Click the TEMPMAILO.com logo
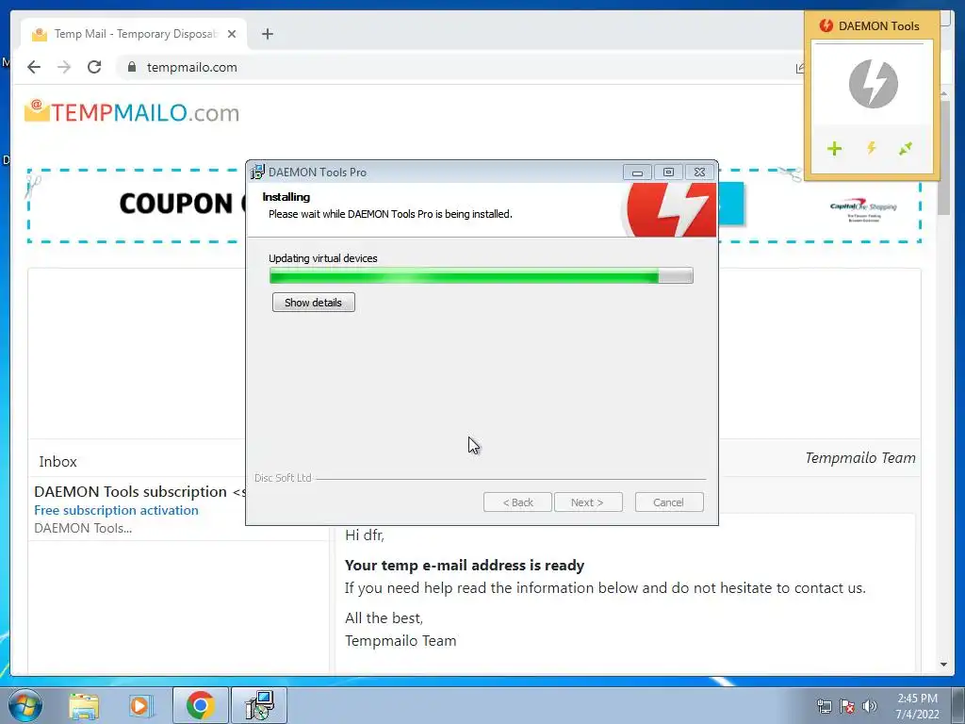965x724 pixels. (132, 112)
